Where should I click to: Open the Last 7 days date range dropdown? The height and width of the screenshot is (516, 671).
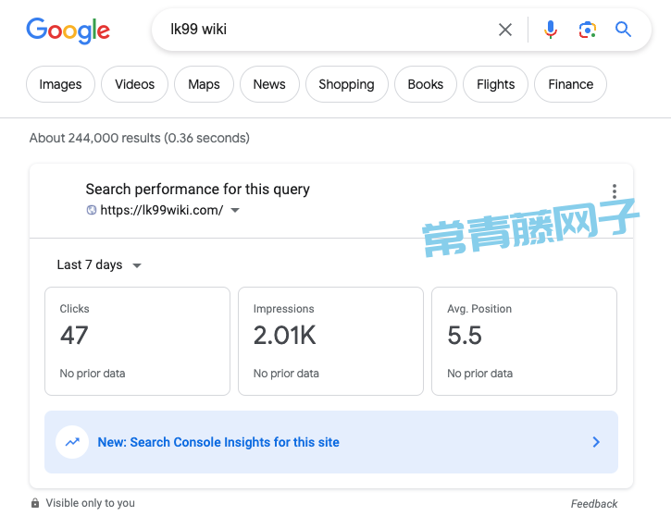(99, 264)
